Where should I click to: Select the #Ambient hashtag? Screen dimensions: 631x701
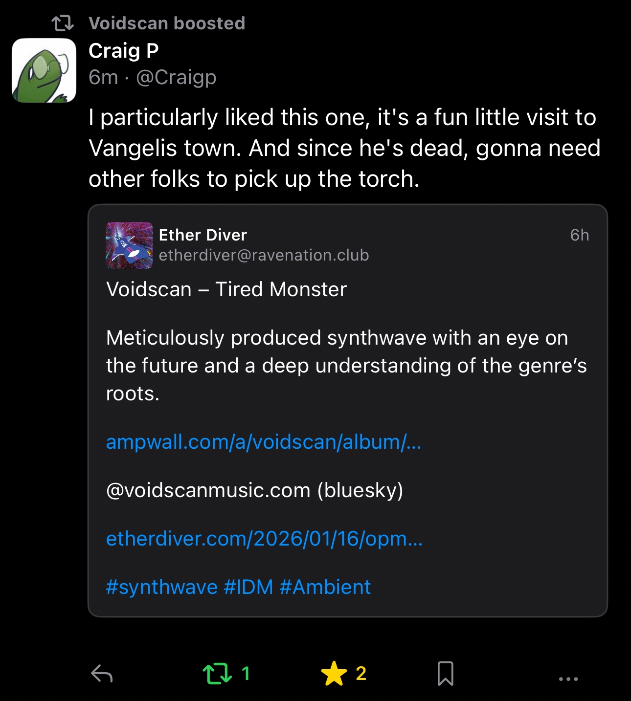point(325,587)
